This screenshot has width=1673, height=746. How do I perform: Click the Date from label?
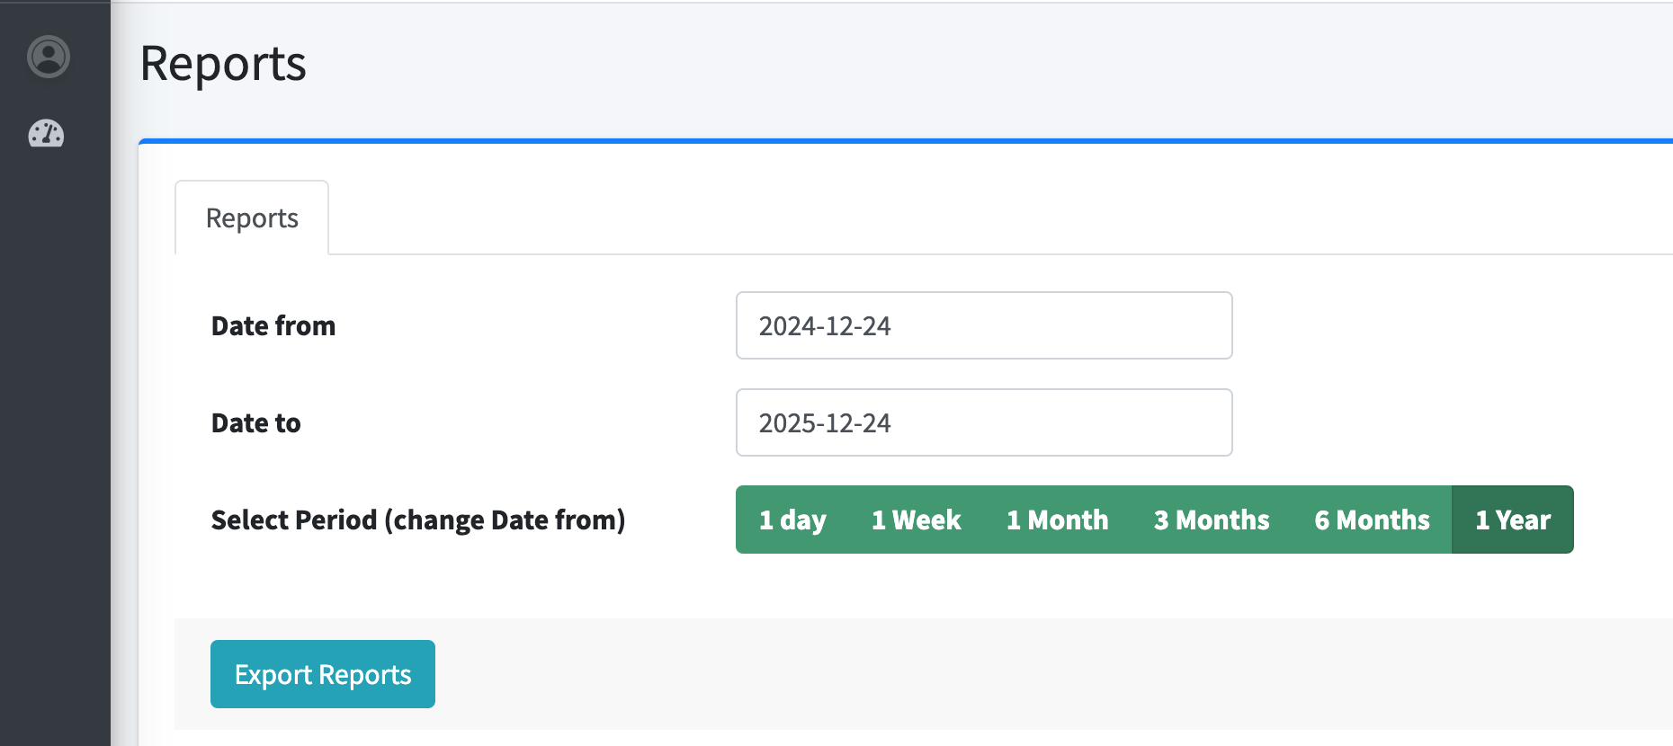pos(273,325)
